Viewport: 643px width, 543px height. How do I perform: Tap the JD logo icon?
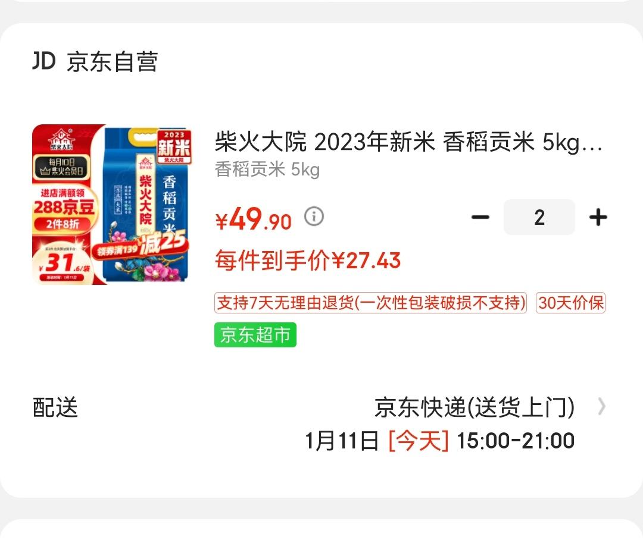(44, 61)
